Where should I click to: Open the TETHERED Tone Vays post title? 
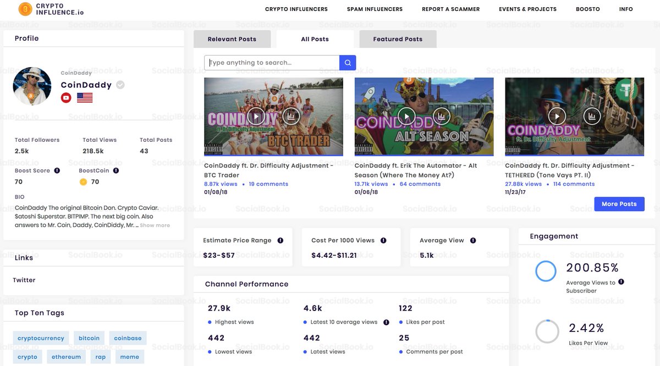[570, 170]
